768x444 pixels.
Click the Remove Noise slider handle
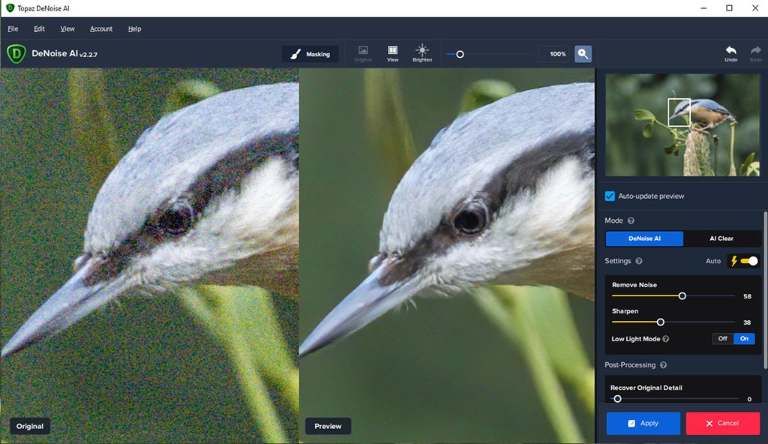(682, 296)
